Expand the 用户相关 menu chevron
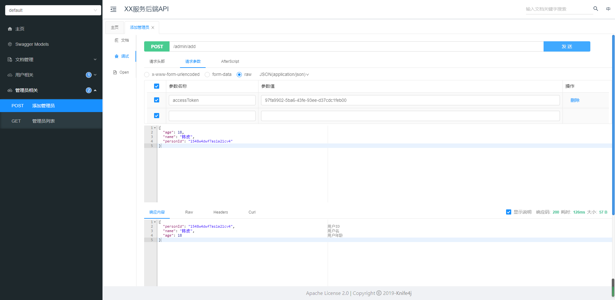The image size is (615, 300). click(x=95, y=75)
